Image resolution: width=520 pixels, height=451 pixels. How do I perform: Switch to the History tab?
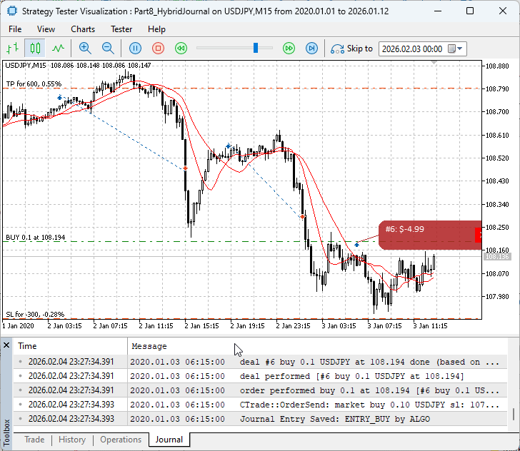72,440
